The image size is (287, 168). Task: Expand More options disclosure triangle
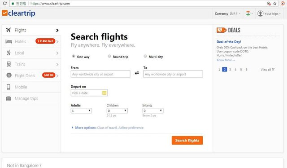(72, 128)
